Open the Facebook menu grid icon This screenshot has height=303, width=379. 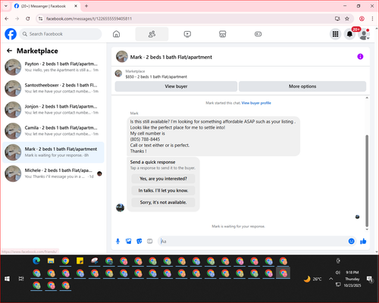coord(335,34)
